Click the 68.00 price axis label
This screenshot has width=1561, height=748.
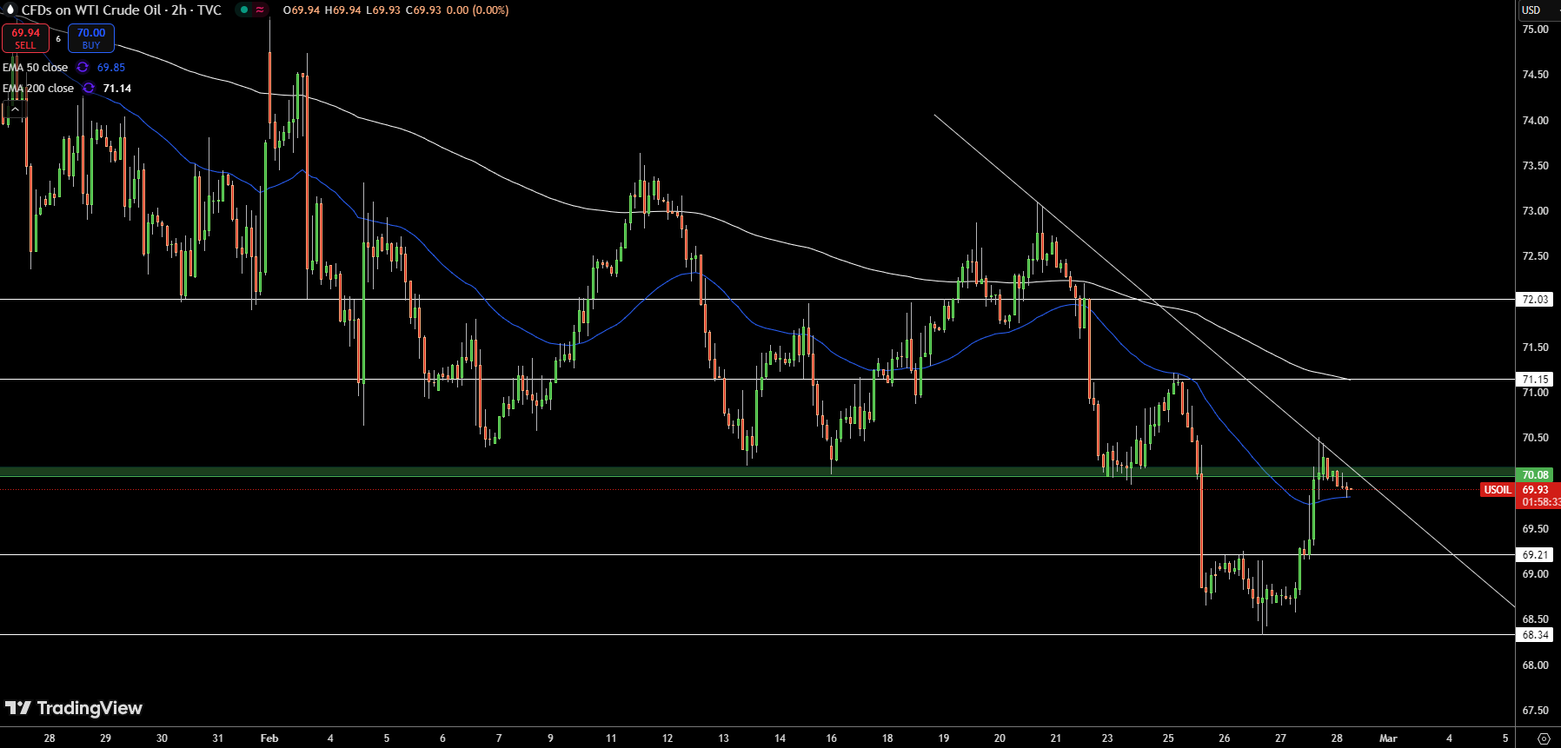pyautogui.click(x=1535, y=665)
